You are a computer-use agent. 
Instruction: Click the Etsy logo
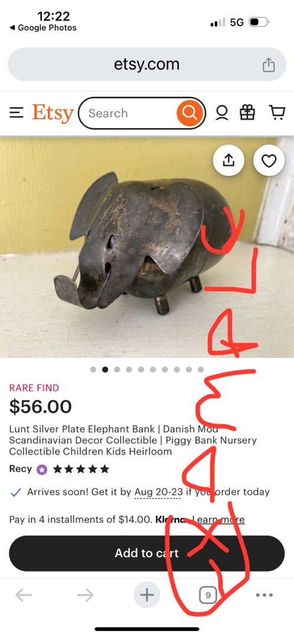(x=53, y=113)
